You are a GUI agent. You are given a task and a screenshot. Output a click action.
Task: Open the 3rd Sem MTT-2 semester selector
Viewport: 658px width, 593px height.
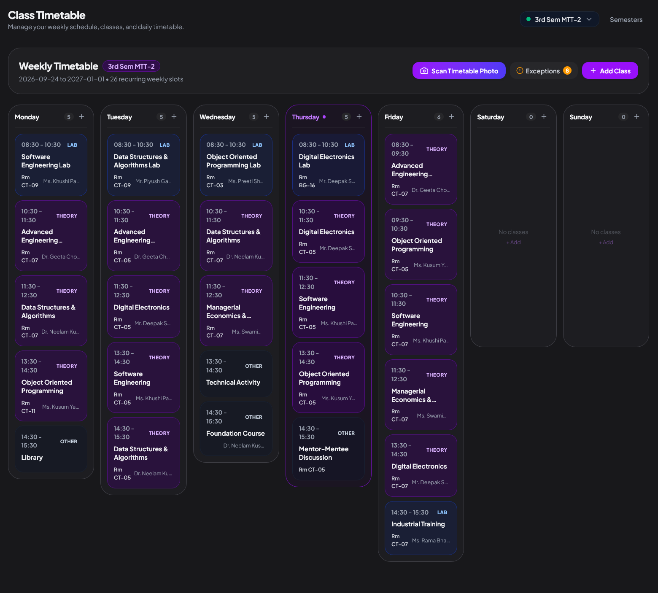[x=559, y=19]
